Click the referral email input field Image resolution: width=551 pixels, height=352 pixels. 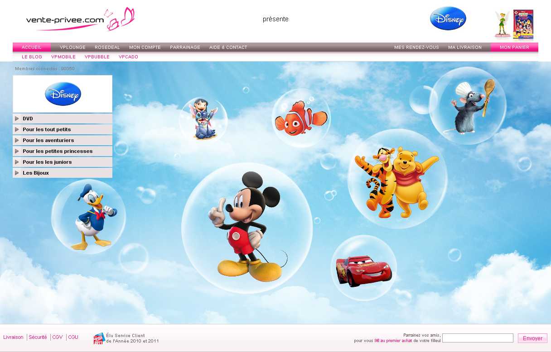tap(478, 338)
